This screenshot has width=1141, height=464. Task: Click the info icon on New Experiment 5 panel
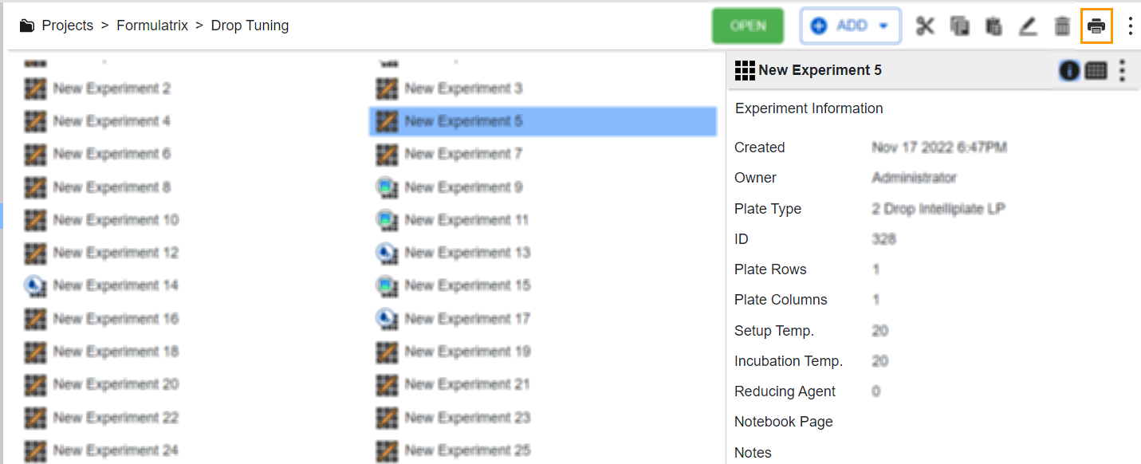click(1069, 70)
